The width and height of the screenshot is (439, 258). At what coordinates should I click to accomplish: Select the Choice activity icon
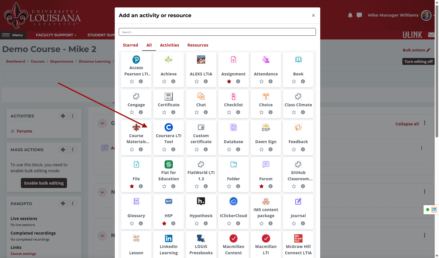(x=266, y=96)
